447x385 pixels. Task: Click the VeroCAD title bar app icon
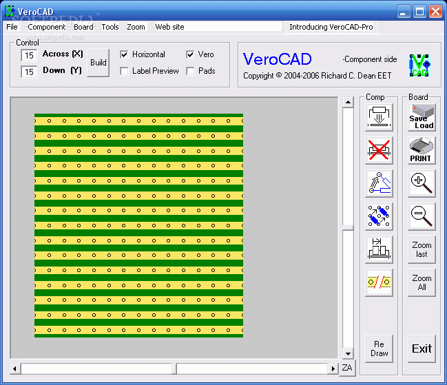click(10, 11)
